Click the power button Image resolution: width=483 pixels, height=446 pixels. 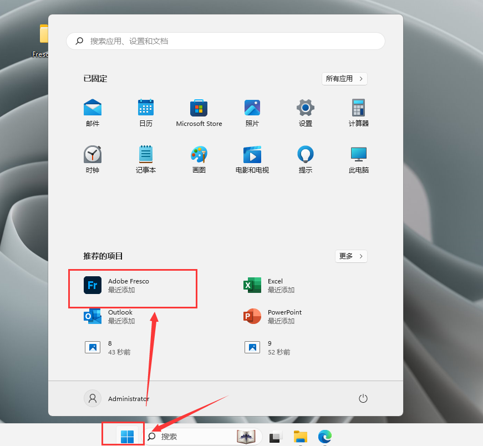[363, 398]
